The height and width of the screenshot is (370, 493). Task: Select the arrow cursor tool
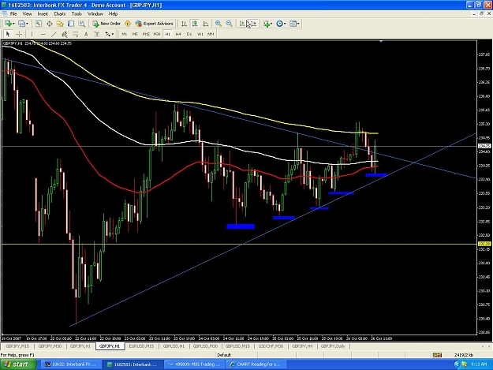pyautogui.click(x=8, y=34)
